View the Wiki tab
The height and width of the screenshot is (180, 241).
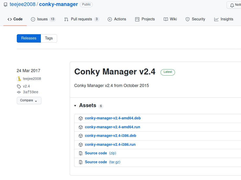[170, 19]
